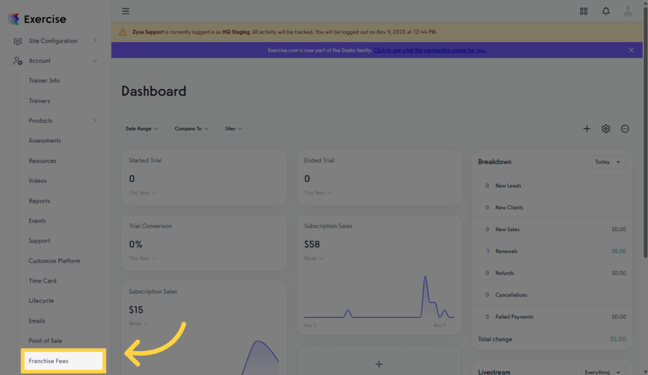Open the Livestream Everything dropdown
The width and height of the screenshot is (648, 375).
click(x=603, y=372)
